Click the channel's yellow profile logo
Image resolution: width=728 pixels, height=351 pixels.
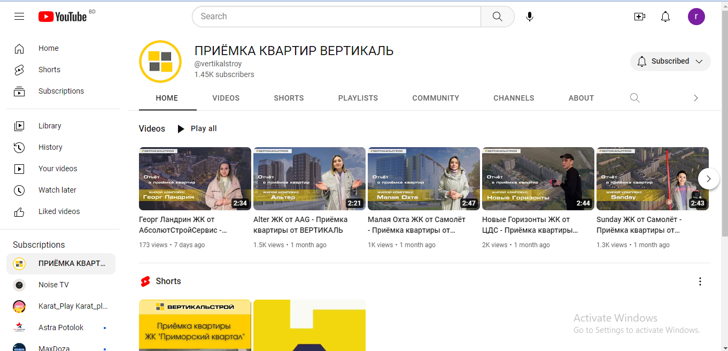coord(160,62)
